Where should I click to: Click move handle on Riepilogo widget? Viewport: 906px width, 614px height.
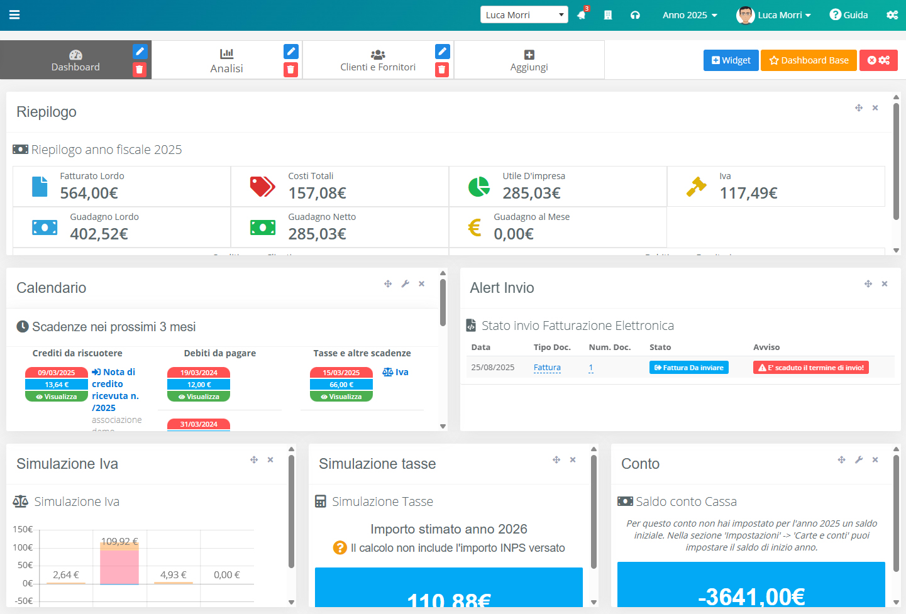coord(859,108)
